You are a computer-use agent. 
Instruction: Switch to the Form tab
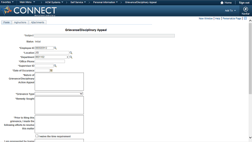pyautogui.click(x=6, y=22)
